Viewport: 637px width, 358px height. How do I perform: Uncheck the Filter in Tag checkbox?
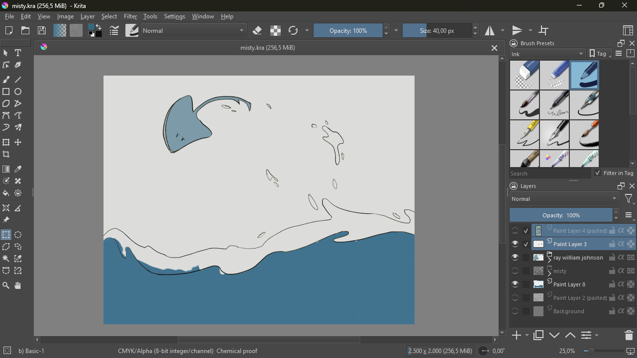(x=598, y=173)
